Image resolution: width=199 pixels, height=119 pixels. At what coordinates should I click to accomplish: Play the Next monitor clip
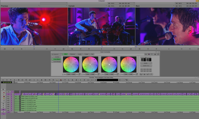pos(169,49)
